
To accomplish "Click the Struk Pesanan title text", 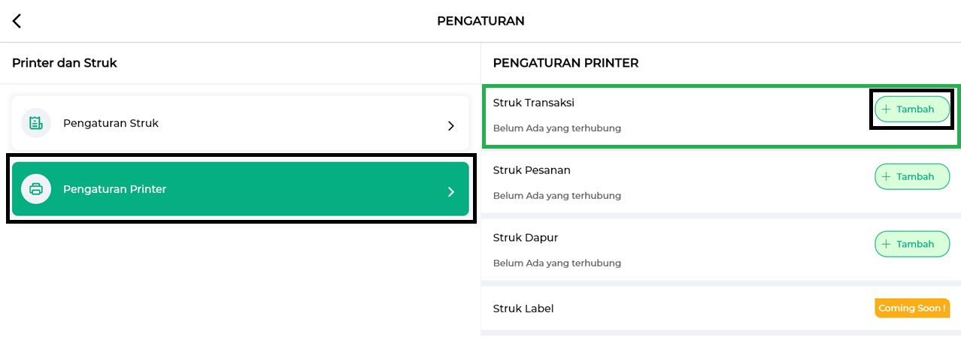I will coord(532,170).
